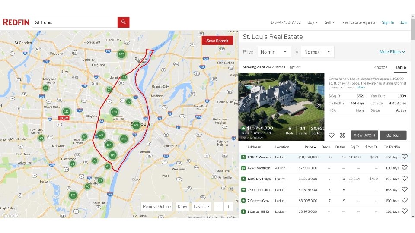Sort table by Address column header
The height and width of the screenshot is (233, 415).
[254, 147]
